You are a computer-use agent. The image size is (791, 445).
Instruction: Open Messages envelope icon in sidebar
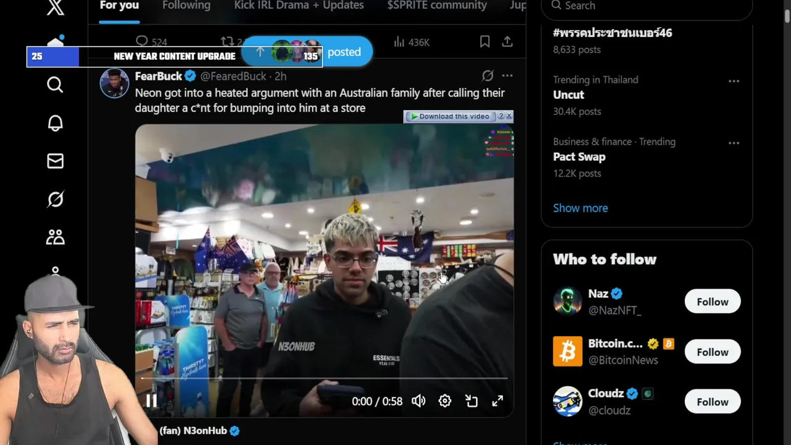coord(55,161)
